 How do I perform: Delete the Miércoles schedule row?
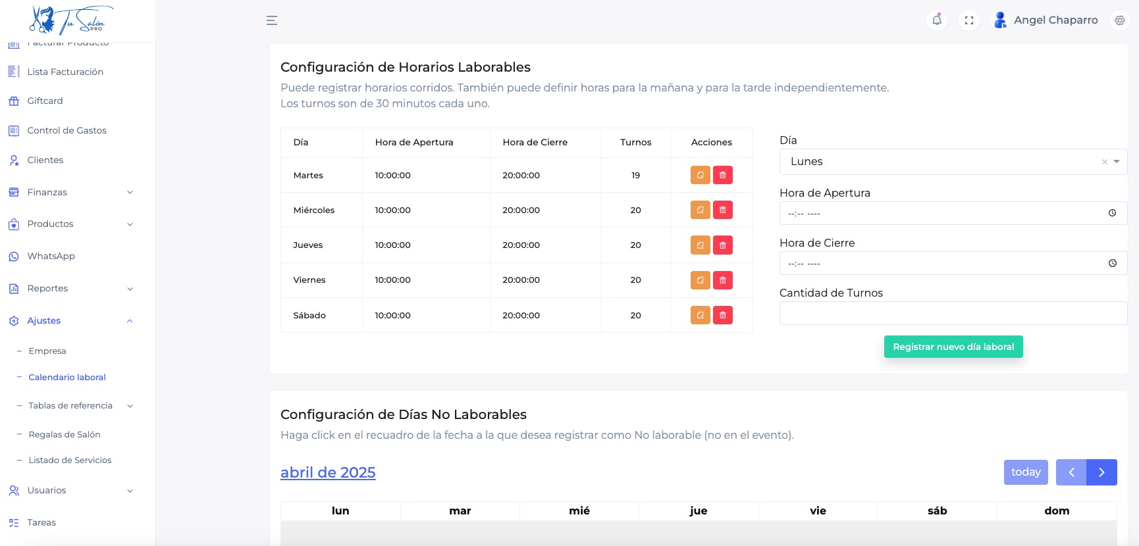pos(722,210)
